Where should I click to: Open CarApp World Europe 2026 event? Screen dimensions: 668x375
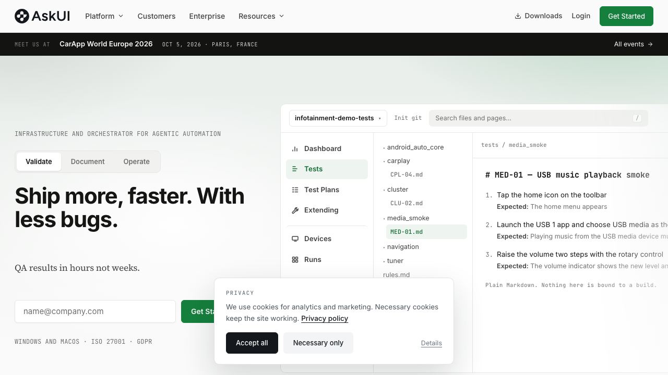pos(106,44)
